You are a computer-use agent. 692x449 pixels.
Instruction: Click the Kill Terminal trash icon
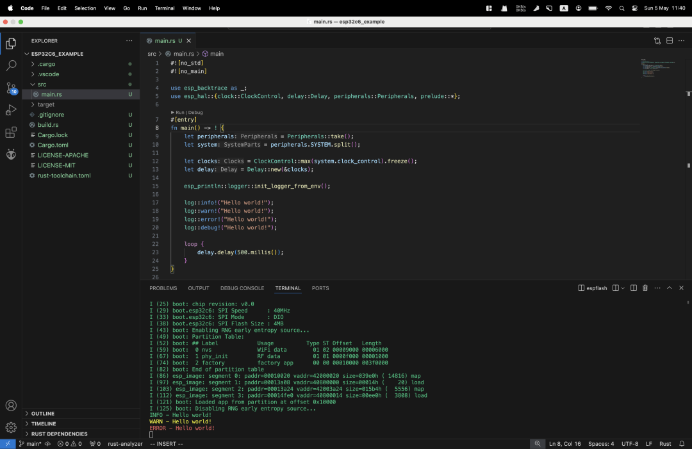645,288
